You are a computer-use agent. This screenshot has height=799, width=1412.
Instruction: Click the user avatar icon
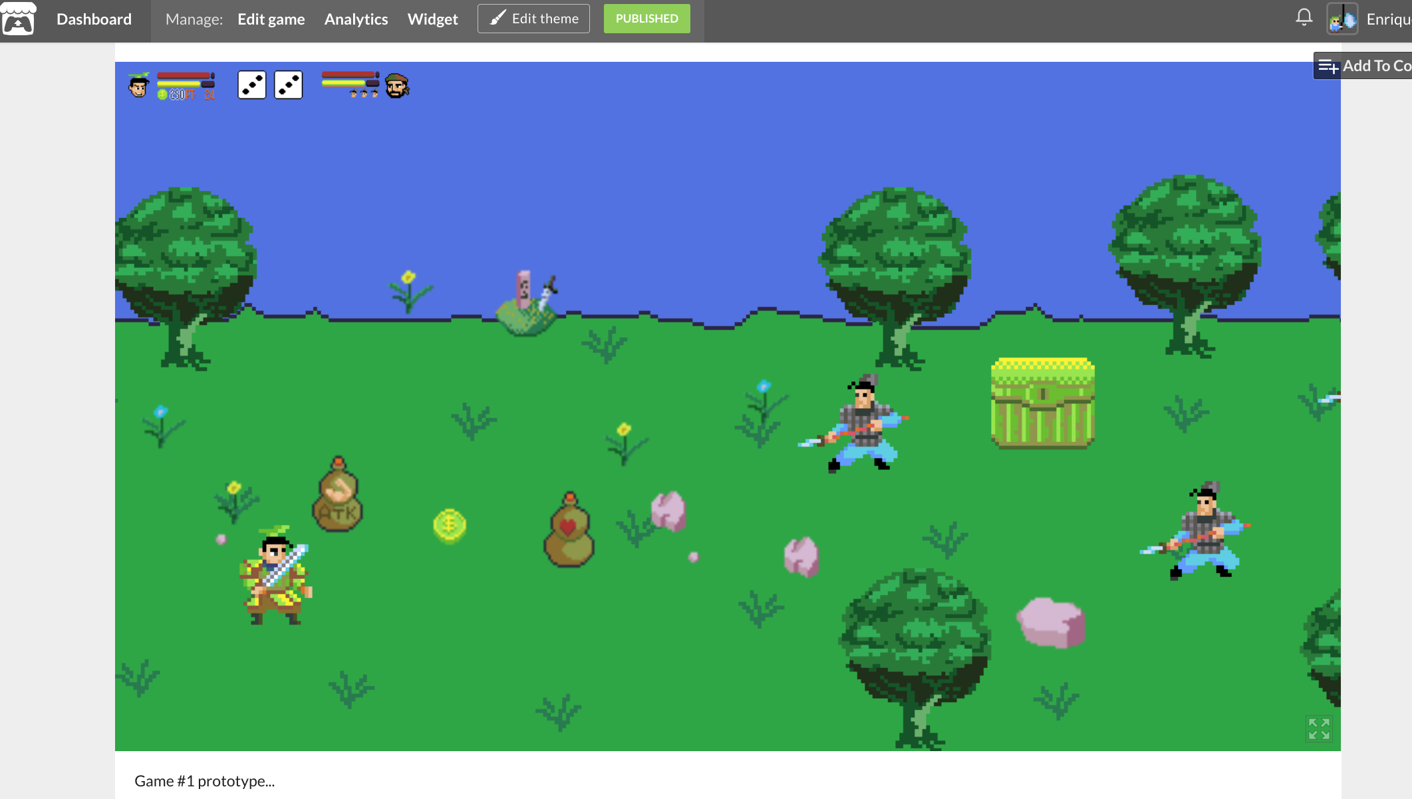[x=1341, y=19]
